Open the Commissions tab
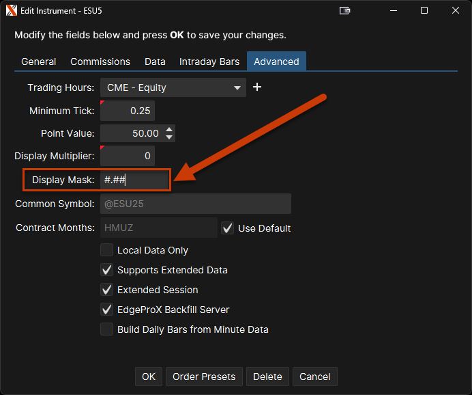The width and height of the screenshot is (472, 395). coord(100,62)
